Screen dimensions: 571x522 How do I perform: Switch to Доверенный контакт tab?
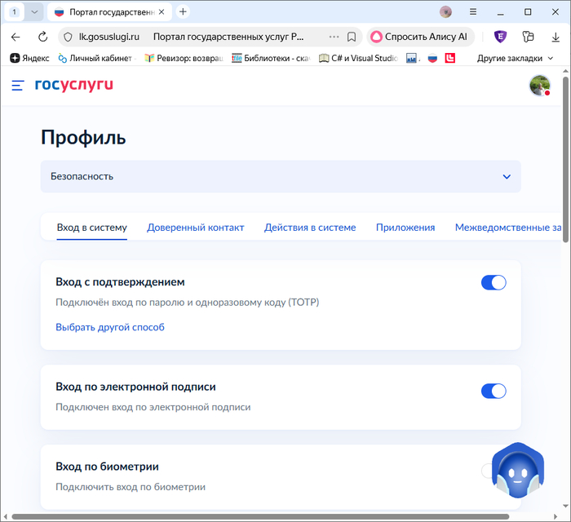click(195, 228)
